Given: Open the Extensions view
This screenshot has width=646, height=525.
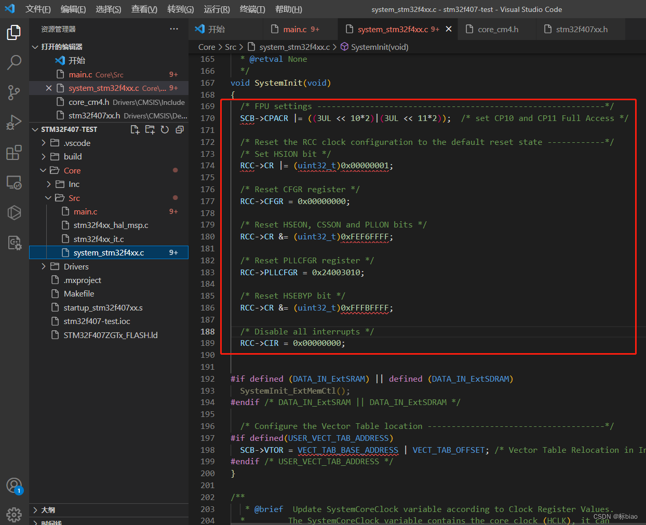Looking at the screenshot, I should (14, 153).
